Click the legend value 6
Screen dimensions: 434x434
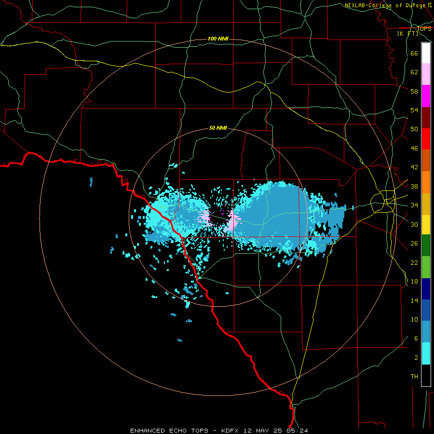pos(416,339)
